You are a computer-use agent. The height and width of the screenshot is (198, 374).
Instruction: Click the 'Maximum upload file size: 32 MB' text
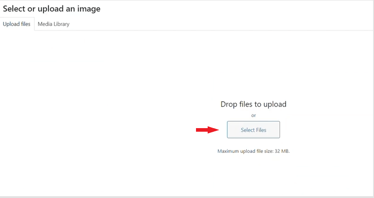point(254,151)
